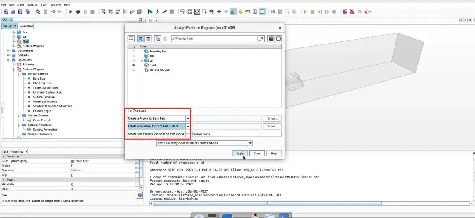Open the Create a Boundary dropdown
475x218 pixels.
[159, 126]
